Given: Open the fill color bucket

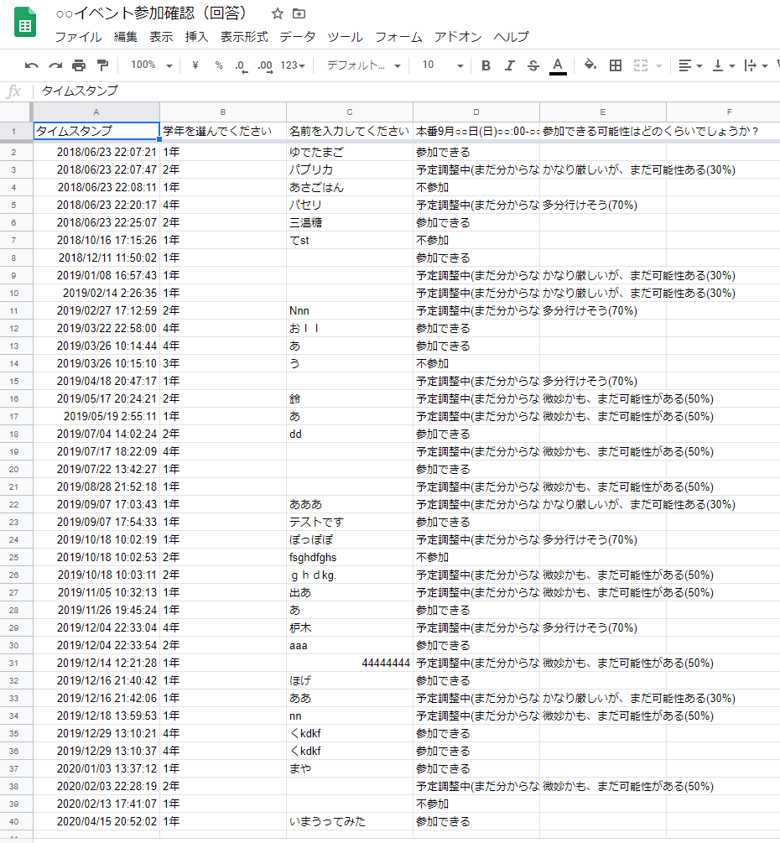Looking at the screenshot, I should point(590,65).
